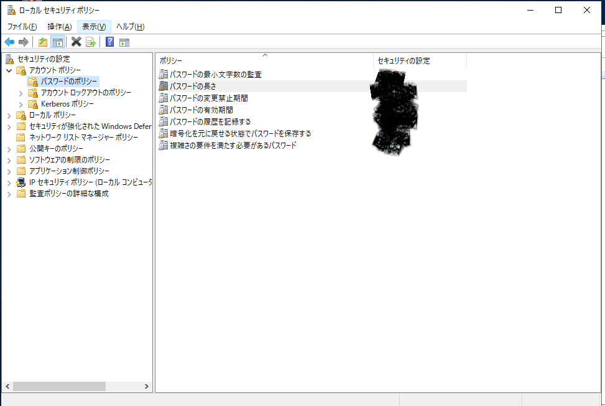Click the Delete X toolbar icon
Viewport: 605px width, 406px height.
click(x=76, y=42)
